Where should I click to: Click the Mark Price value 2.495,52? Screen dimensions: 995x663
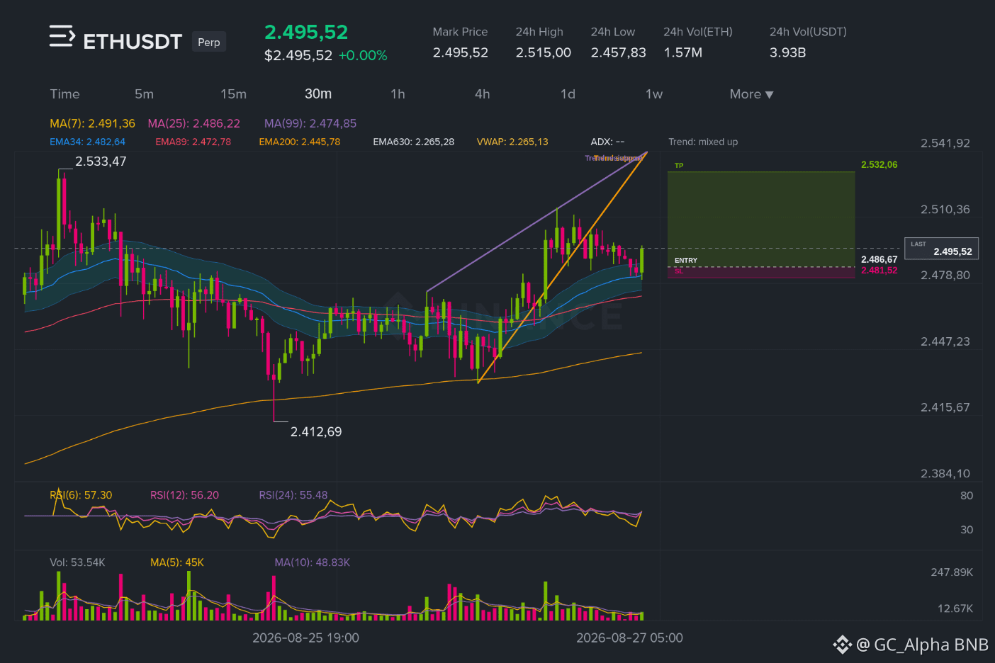[461, 52]
